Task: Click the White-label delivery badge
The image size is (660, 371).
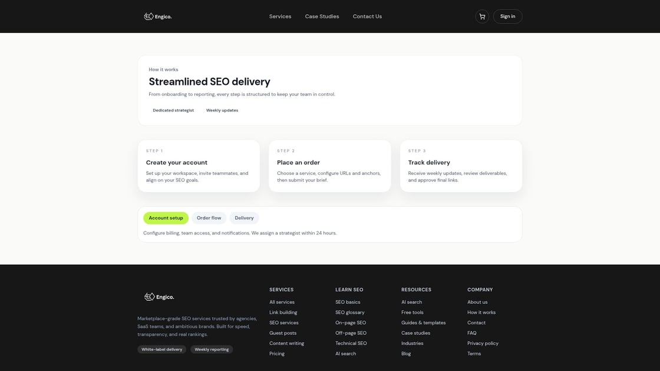Action: 161,349
